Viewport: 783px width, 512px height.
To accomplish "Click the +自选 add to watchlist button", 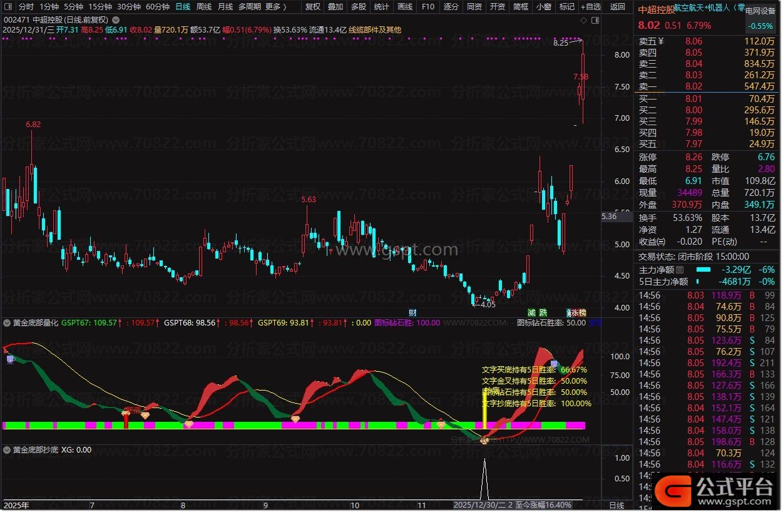I will (x=590, y=7).
